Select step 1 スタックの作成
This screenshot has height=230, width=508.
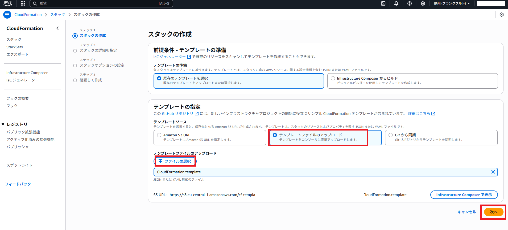93,36
